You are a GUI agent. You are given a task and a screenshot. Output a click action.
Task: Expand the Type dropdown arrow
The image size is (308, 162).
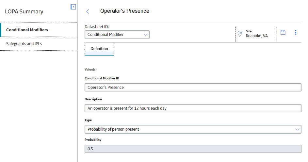click(x=297, y=129)
